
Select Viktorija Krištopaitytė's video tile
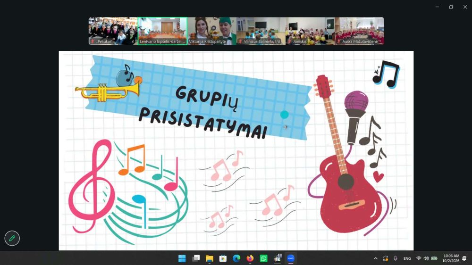212,31
